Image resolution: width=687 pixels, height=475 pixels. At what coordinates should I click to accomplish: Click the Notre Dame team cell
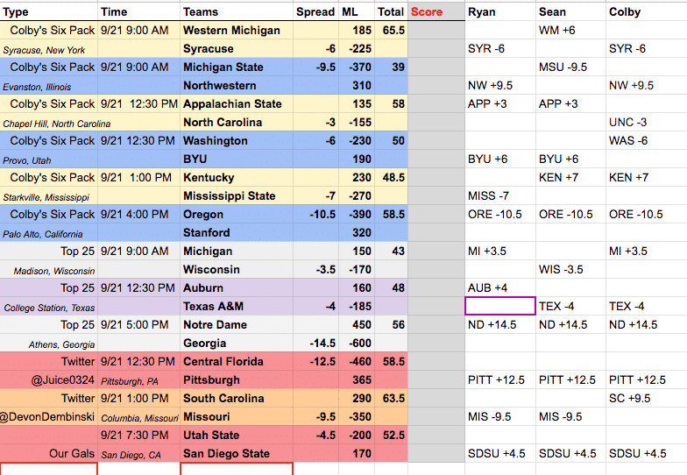pos(237,324)
